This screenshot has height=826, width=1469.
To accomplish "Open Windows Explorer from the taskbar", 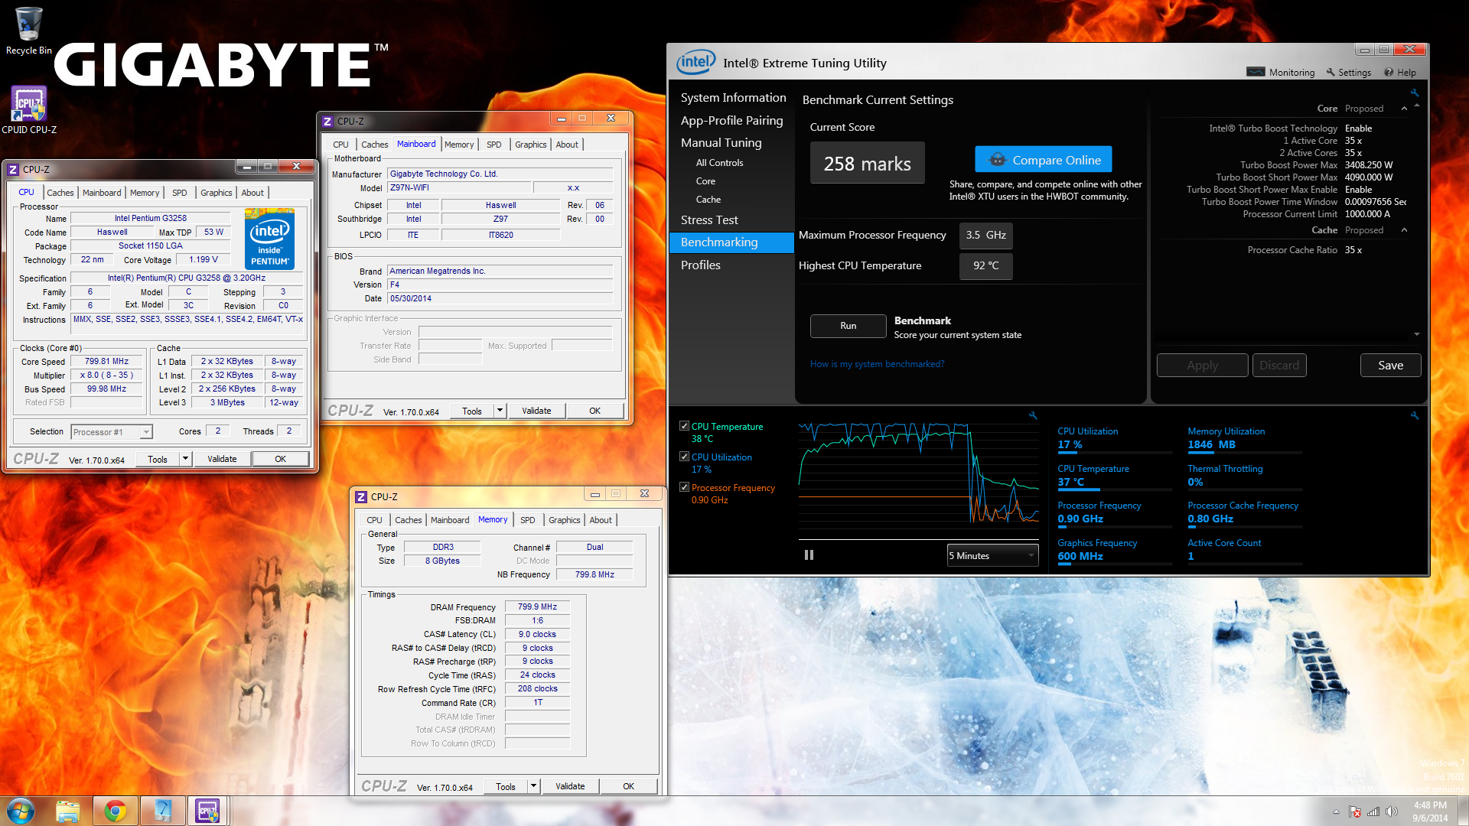I will coord(68,811).
